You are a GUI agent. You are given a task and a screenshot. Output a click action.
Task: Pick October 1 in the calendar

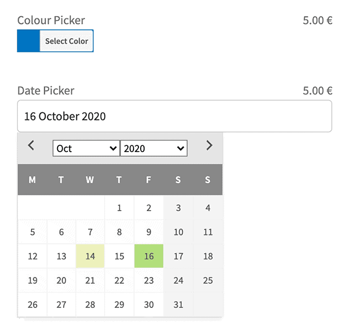pos(119,208)
